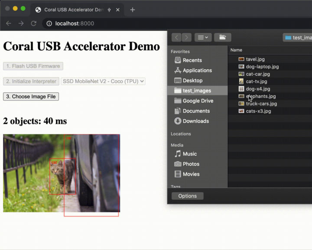
Task: Click the Options button in dialog
Action: pos(188,196)
